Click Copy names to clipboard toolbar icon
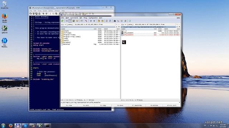The image size is (229, 128). coord(125,21)
